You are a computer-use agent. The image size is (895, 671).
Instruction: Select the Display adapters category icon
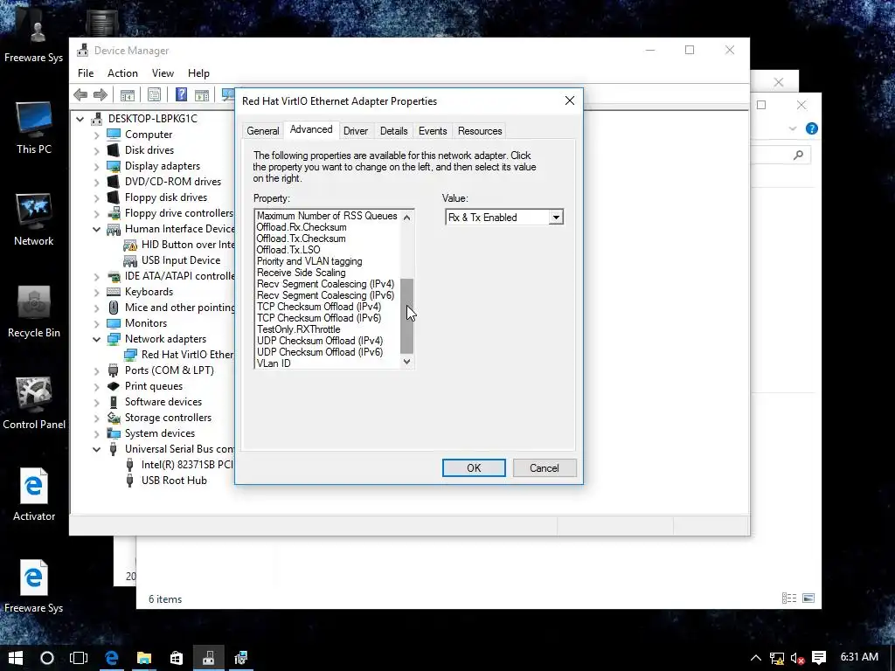[114, 166]
